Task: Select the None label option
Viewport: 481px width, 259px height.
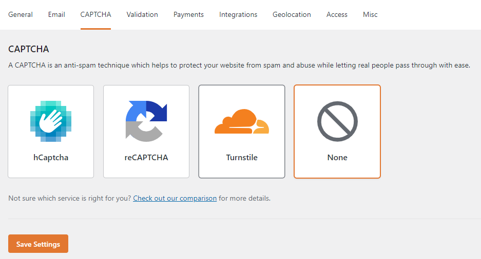Action: tap(337, 158)
